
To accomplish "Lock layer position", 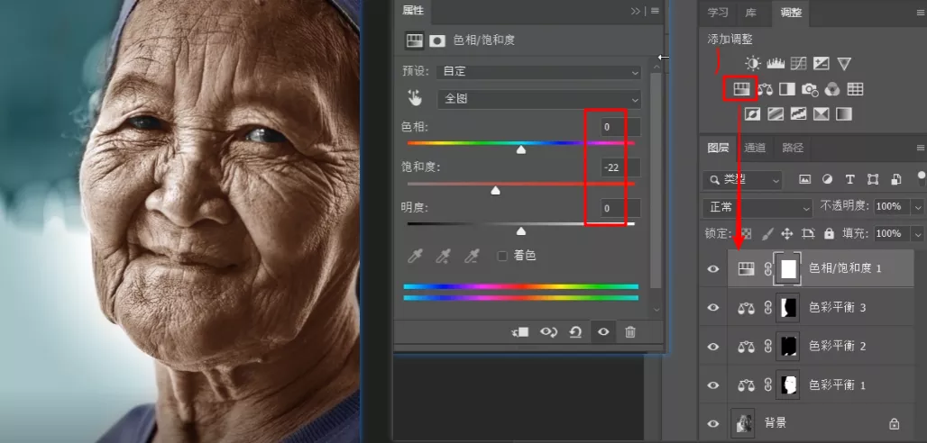I will coord(787,234).
